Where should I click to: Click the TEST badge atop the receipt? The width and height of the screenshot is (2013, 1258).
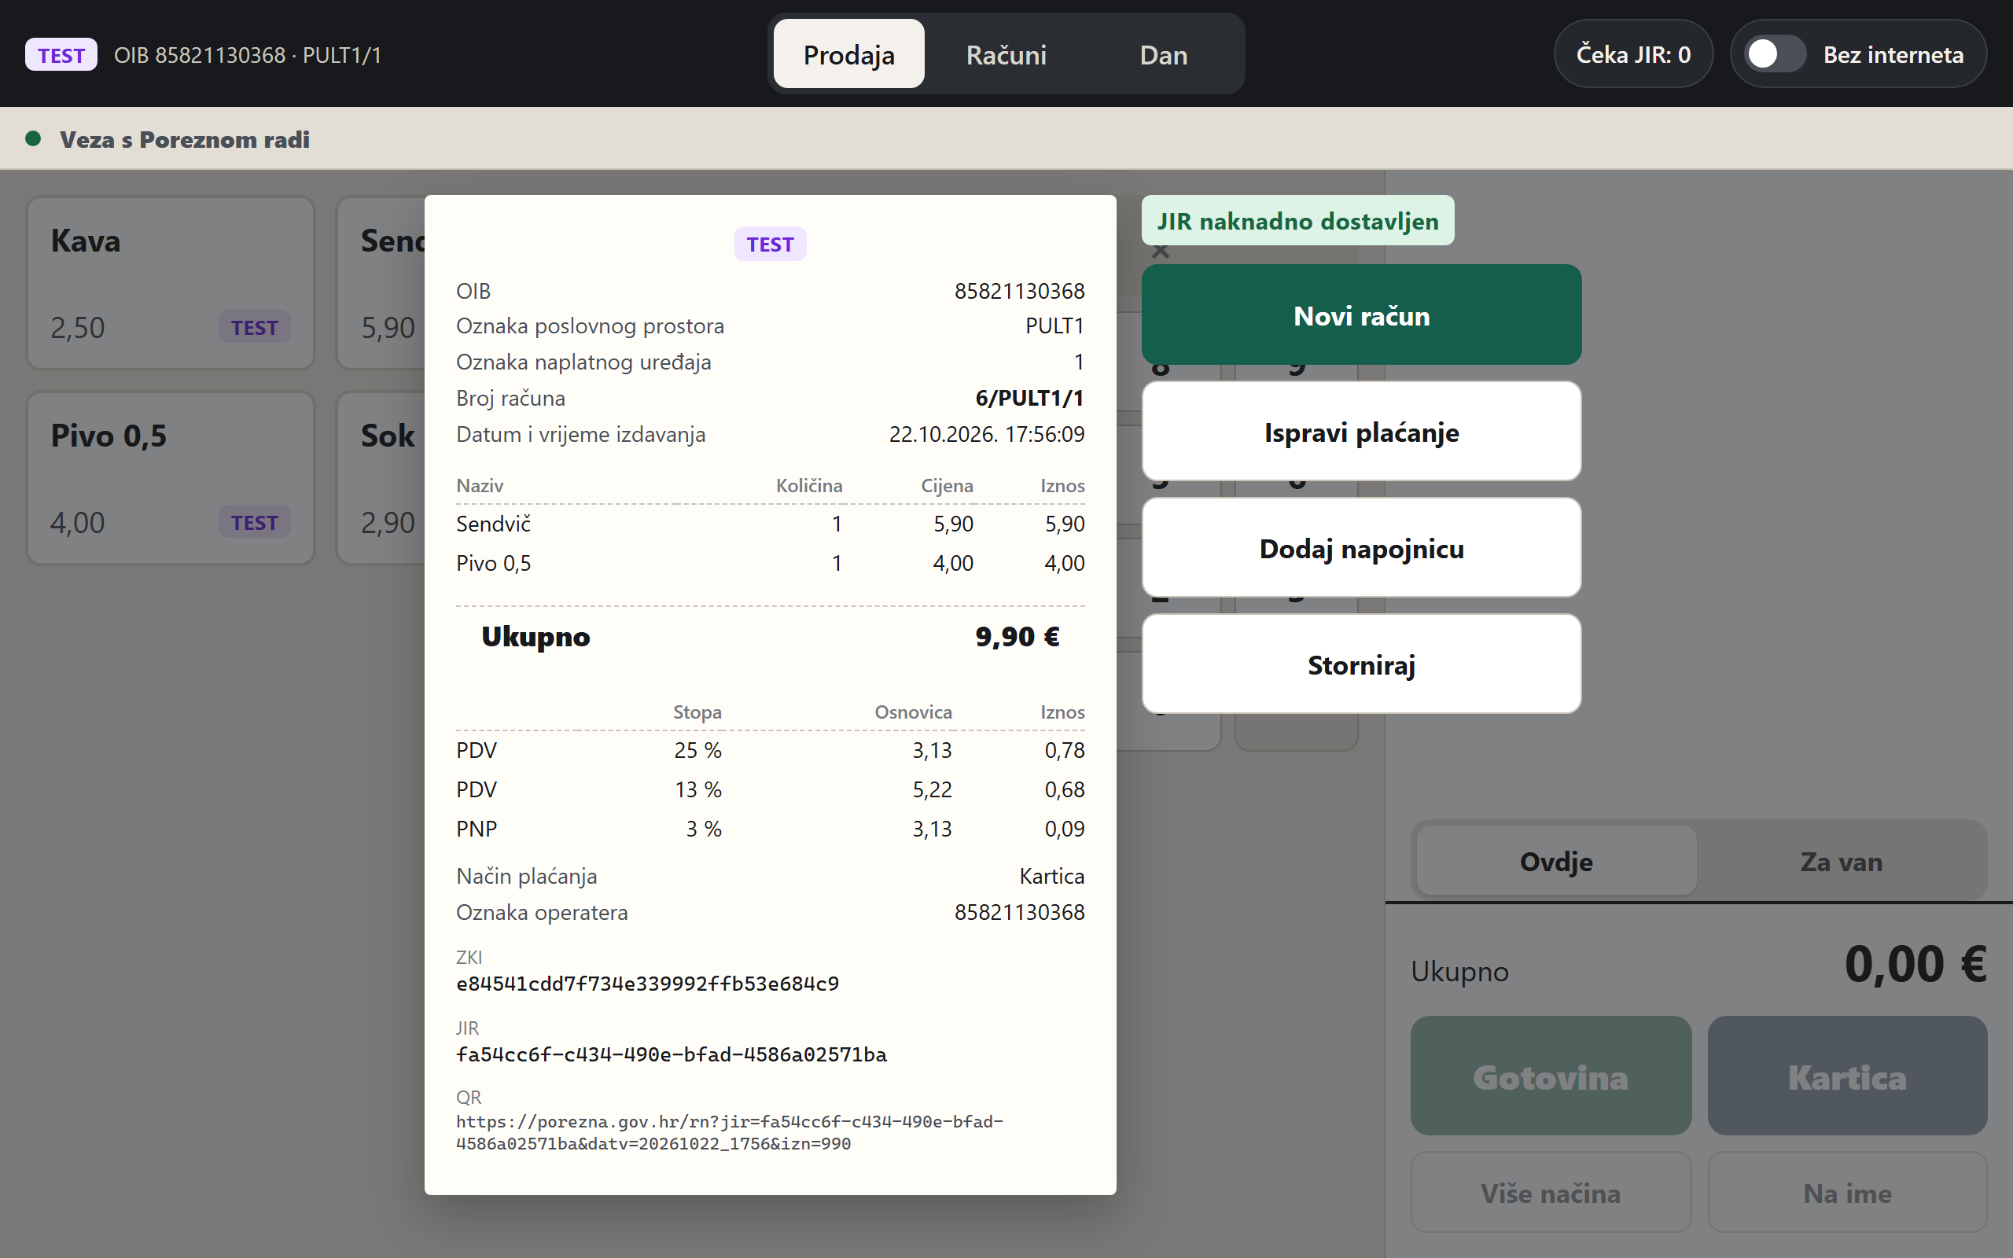[x=770, y=244]
